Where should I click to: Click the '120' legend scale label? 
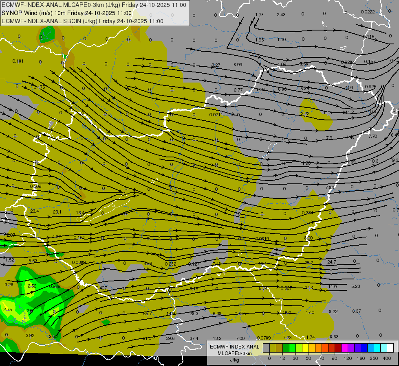coord(348,358)
